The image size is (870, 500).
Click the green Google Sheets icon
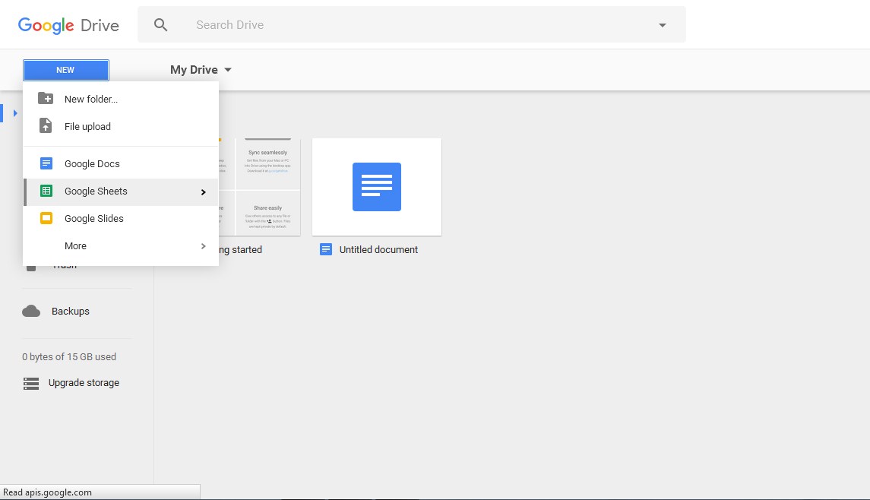tap(46, 191)
